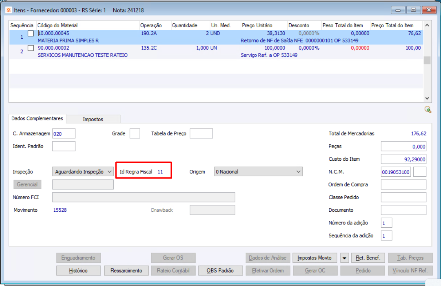Click material code 90.000.00002
441x286 pixels.
coord(54,48)
